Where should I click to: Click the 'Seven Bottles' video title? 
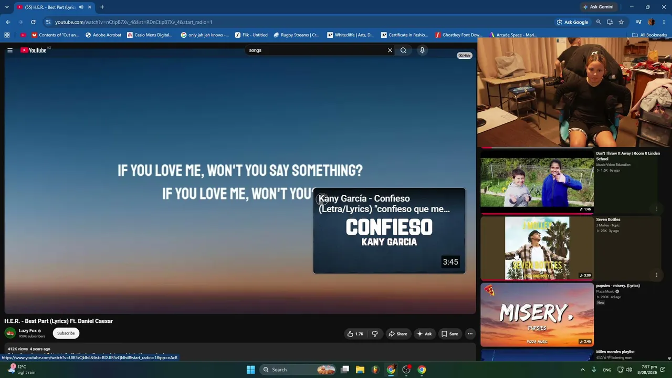[x=608, y=219]
